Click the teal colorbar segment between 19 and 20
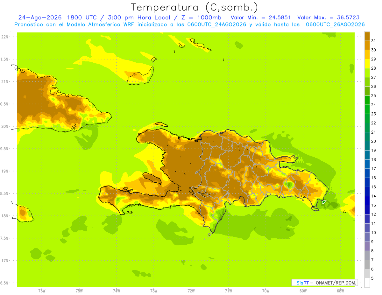This screenshot has height=295, width=382. 367,146
